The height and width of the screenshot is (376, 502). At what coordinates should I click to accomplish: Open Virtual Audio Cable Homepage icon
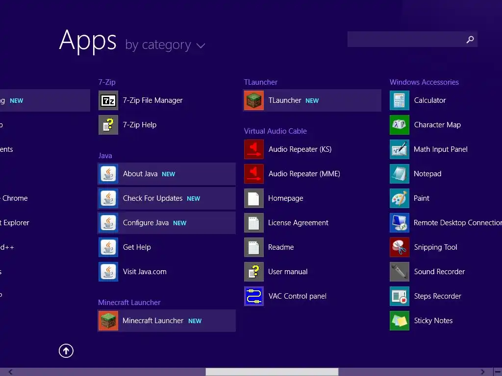pyautogui.click(x=254, y=198)
